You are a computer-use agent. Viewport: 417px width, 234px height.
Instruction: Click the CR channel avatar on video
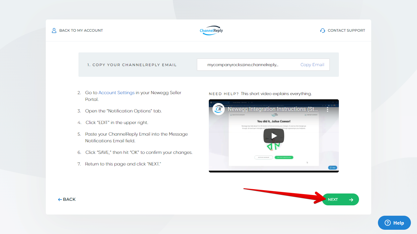pyautogui.click(x=219, y=109)
